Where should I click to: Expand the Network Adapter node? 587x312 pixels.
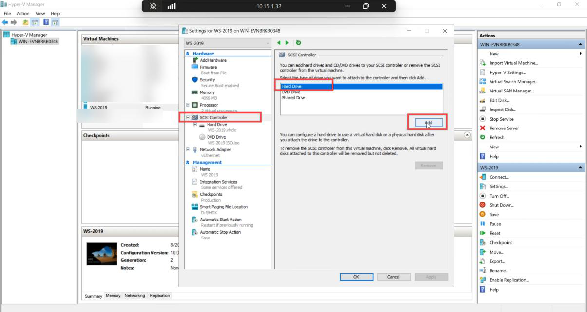click(188, 150)
